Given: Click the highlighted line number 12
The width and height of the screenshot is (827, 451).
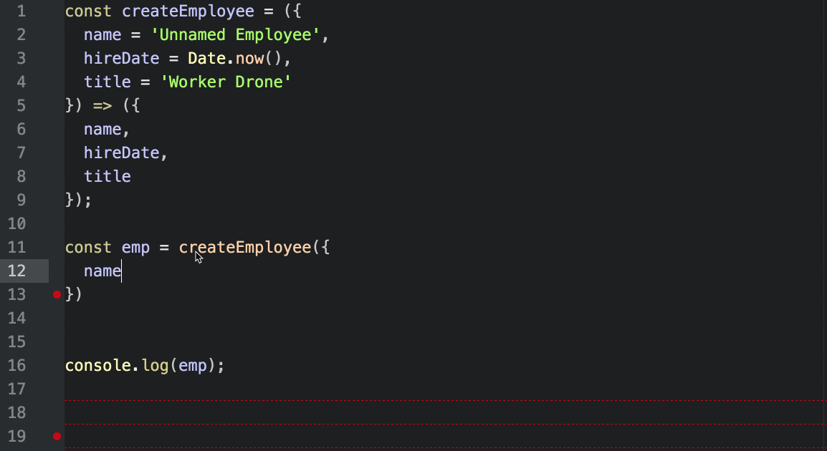Looking at the screenshot, I should (x=17, y=271).
